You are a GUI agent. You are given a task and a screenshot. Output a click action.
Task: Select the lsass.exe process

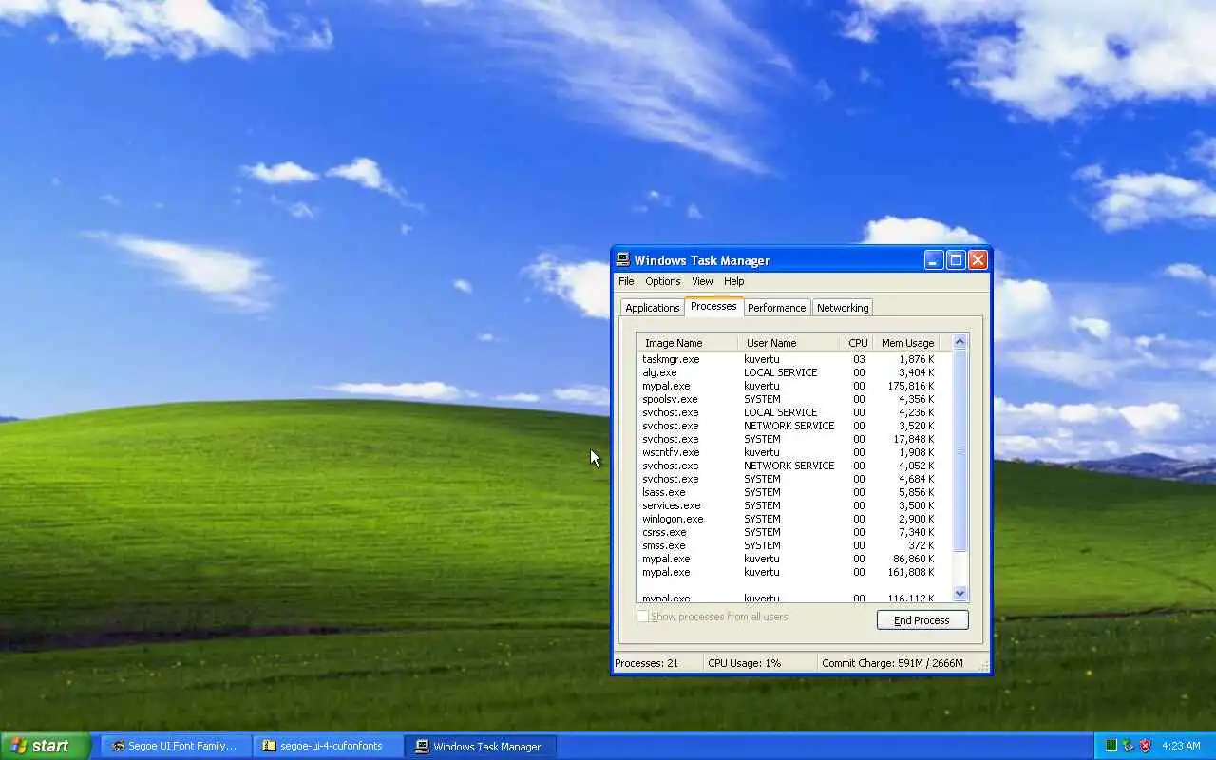(x=793, y=492)
